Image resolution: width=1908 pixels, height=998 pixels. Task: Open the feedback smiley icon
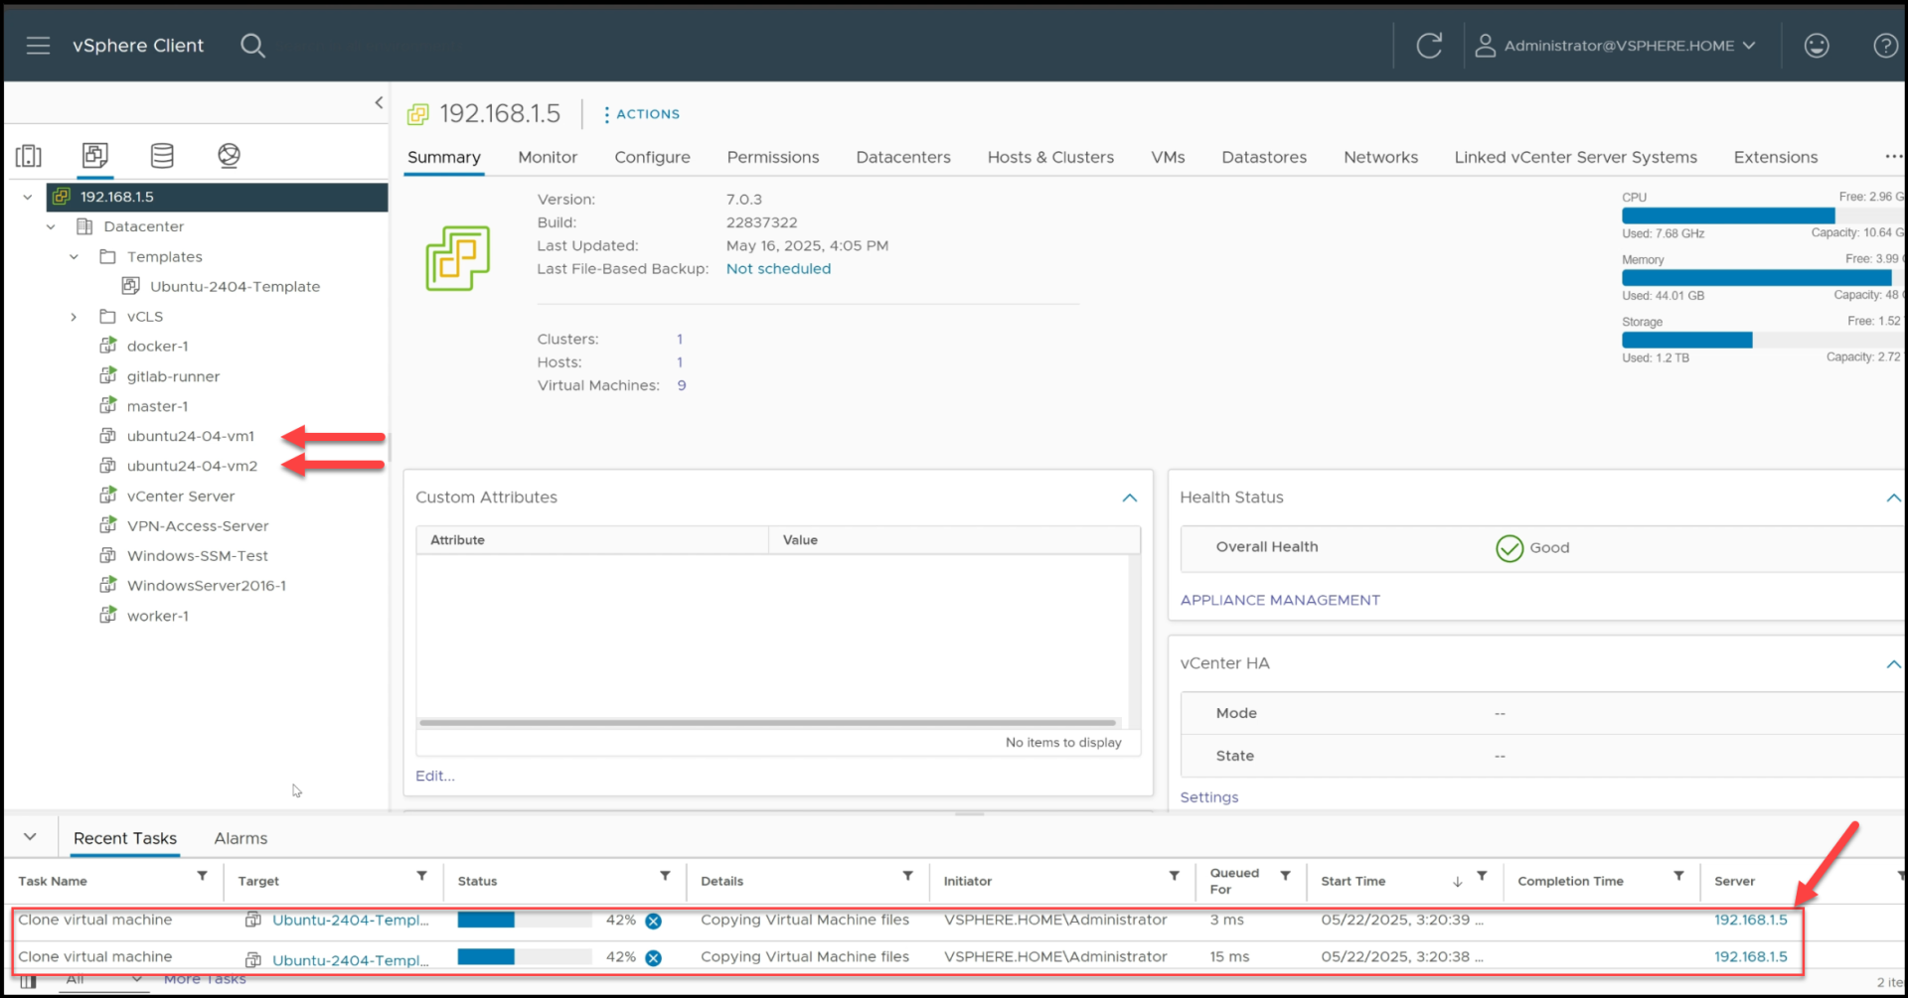point(1817,45)
